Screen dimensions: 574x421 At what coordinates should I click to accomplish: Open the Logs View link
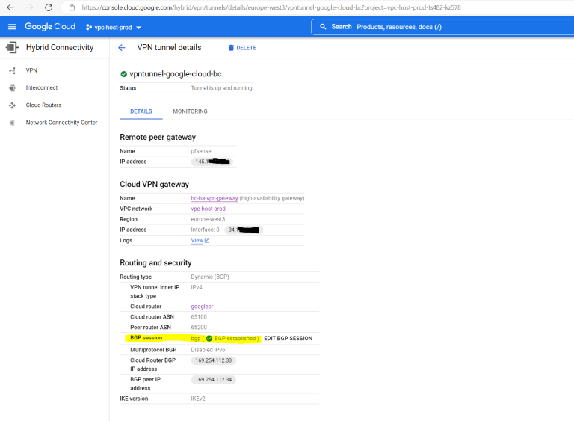coord(197,240)
